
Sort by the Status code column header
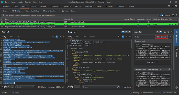[141, 19]
